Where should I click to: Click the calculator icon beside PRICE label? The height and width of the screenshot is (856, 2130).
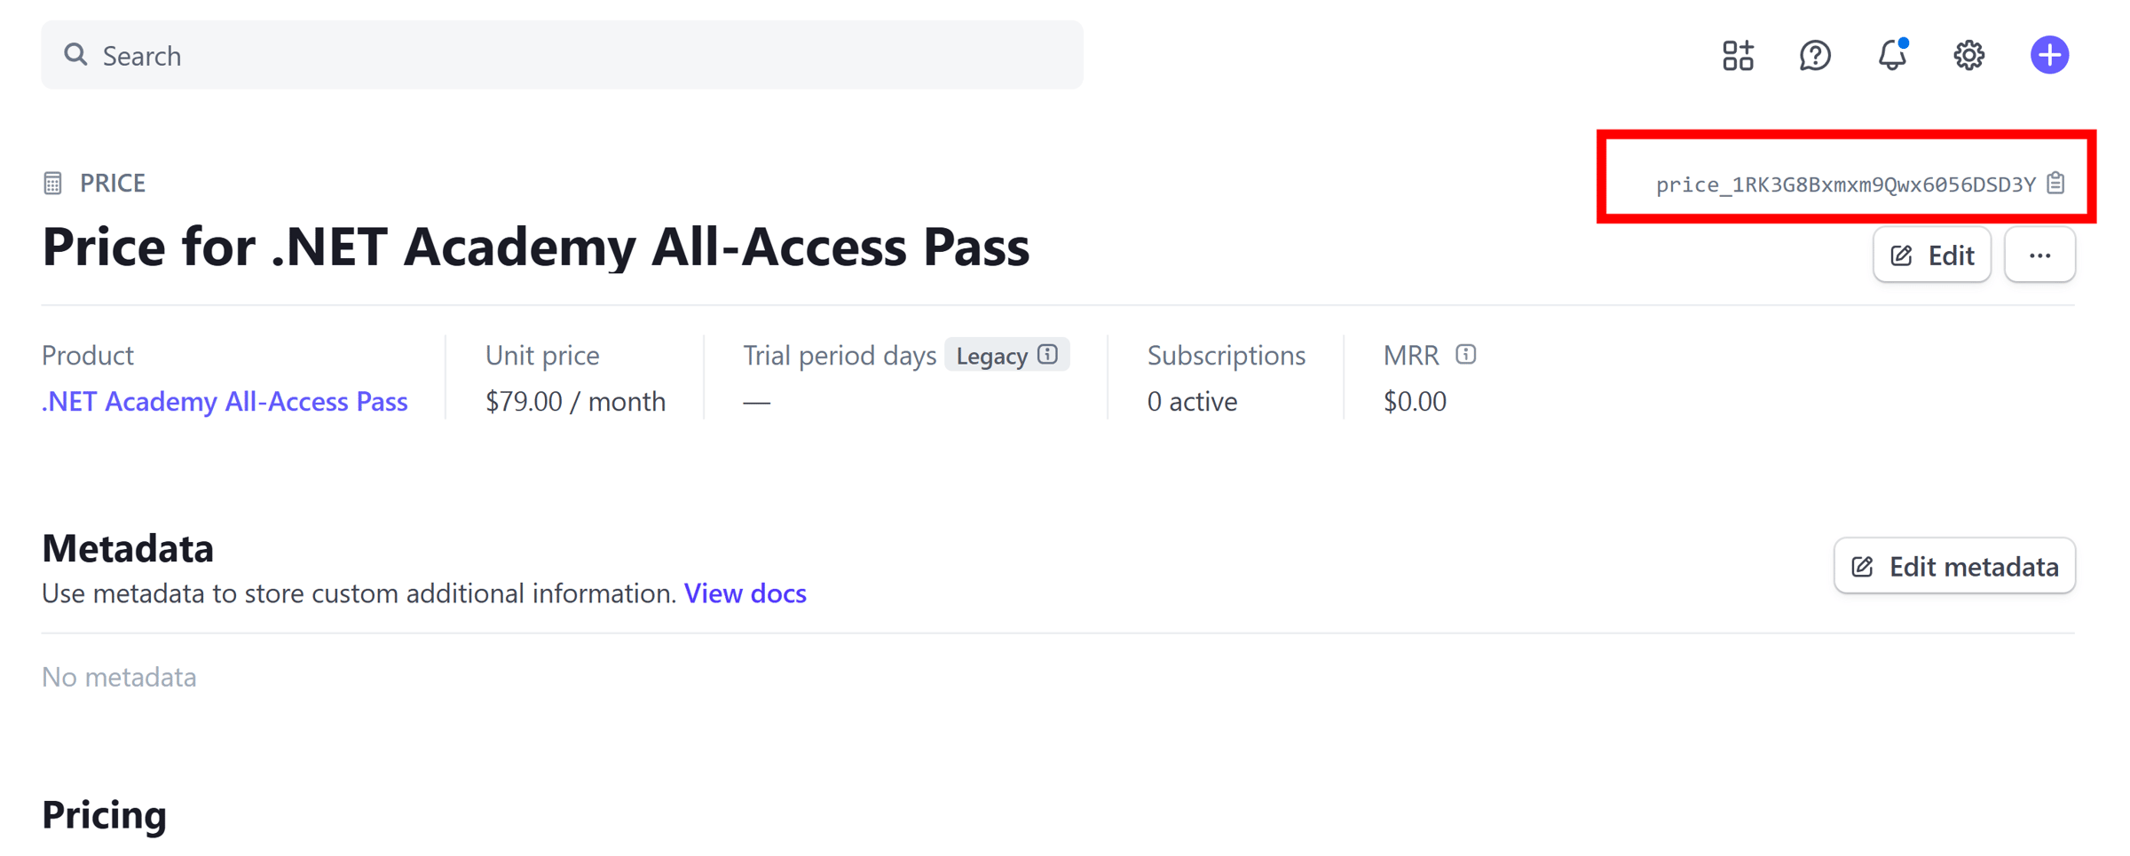pyautogui.click(x=53, y=184)
